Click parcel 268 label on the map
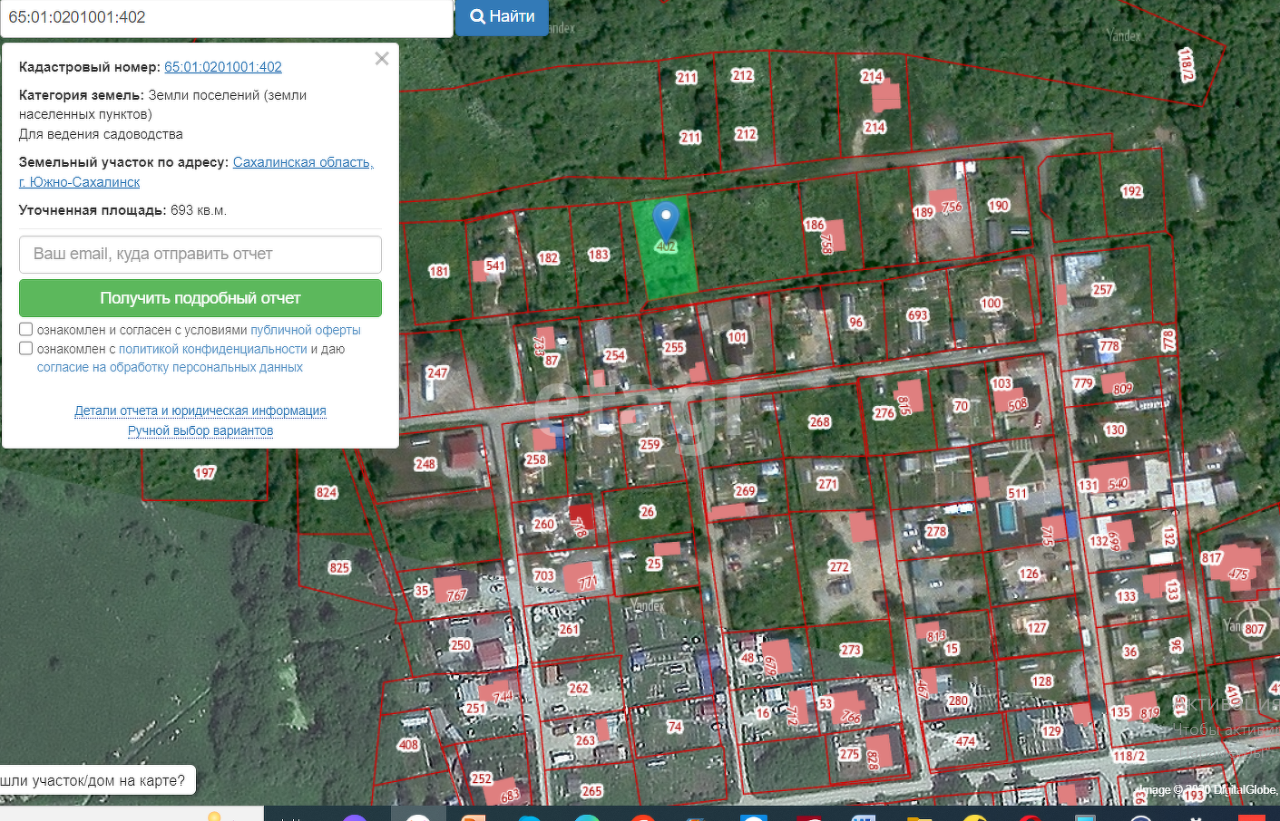Screen dimensions: 1280x821 819,421
